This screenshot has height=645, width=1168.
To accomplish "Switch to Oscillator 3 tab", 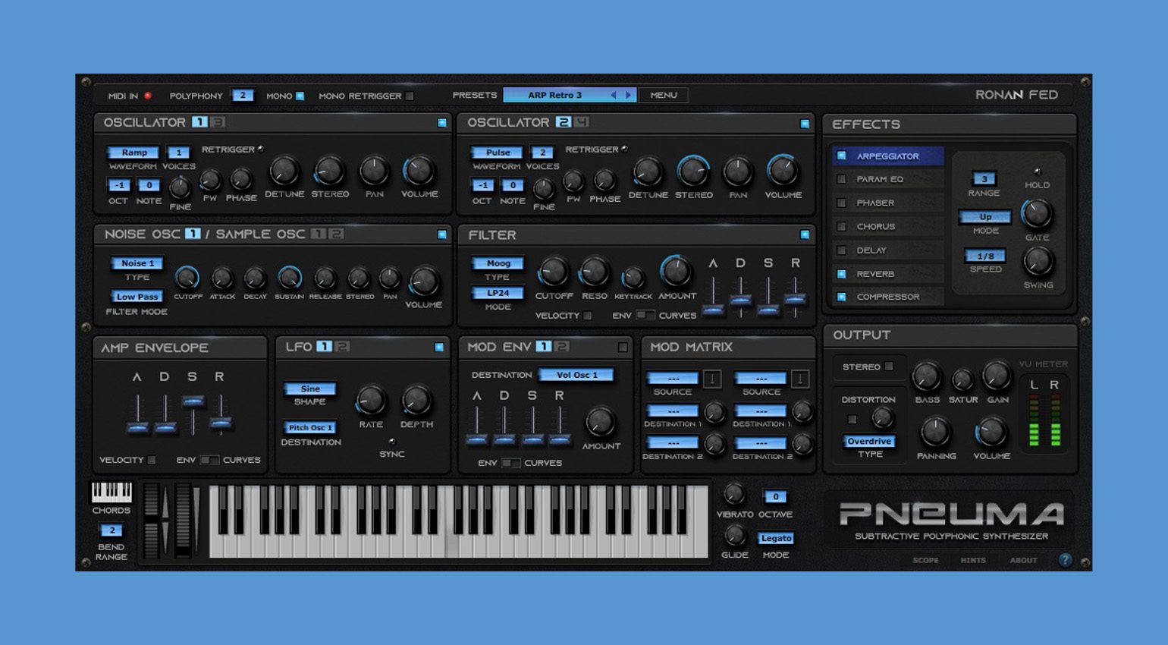I will pyautogui.click(x=218, y=122).
